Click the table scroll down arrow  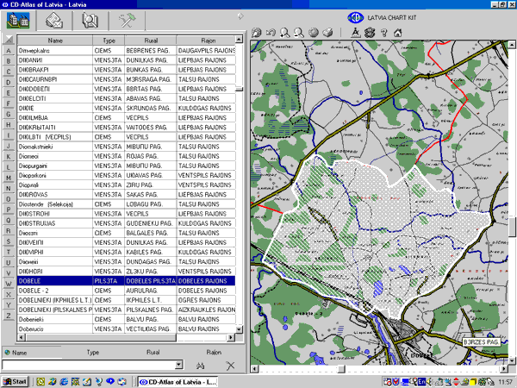239,329
